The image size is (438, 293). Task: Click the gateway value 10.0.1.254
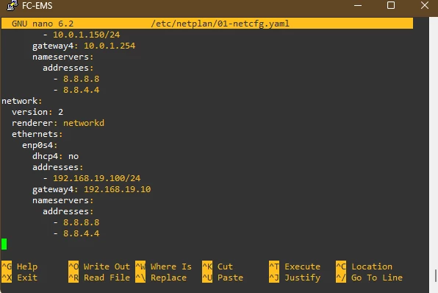[109, 46]
